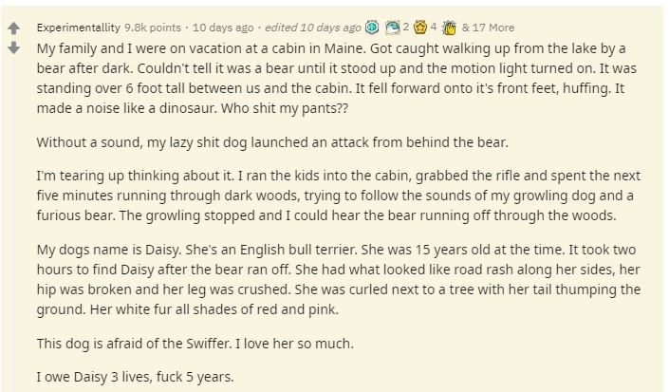The image size is (669, 392).
Task: Click the number 2 beside the wave award
Action: 406,28
